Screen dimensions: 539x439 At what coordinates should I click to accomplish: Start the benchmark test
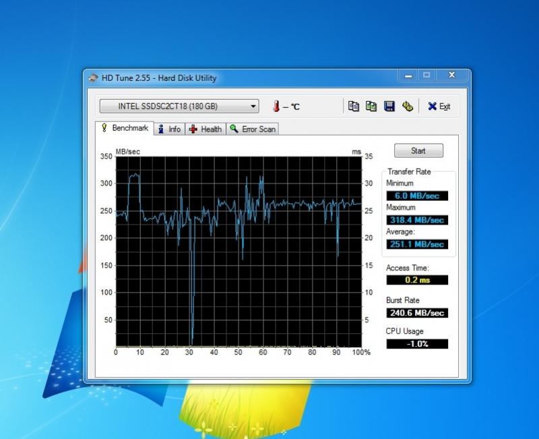pyautogui.click(x=418, y=150)
